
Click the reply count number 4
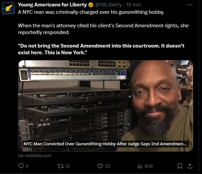pos(27,166)
